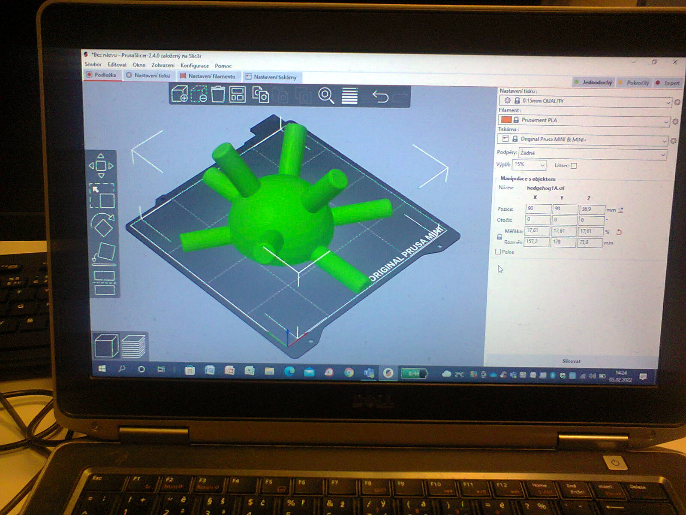Open the Soubor menu
Screen dimensions: 686x515
93,64
